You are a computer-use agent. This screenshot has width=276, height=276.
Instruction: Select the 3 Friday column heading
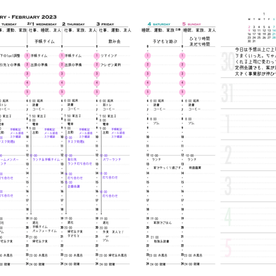tap(105, 24)
